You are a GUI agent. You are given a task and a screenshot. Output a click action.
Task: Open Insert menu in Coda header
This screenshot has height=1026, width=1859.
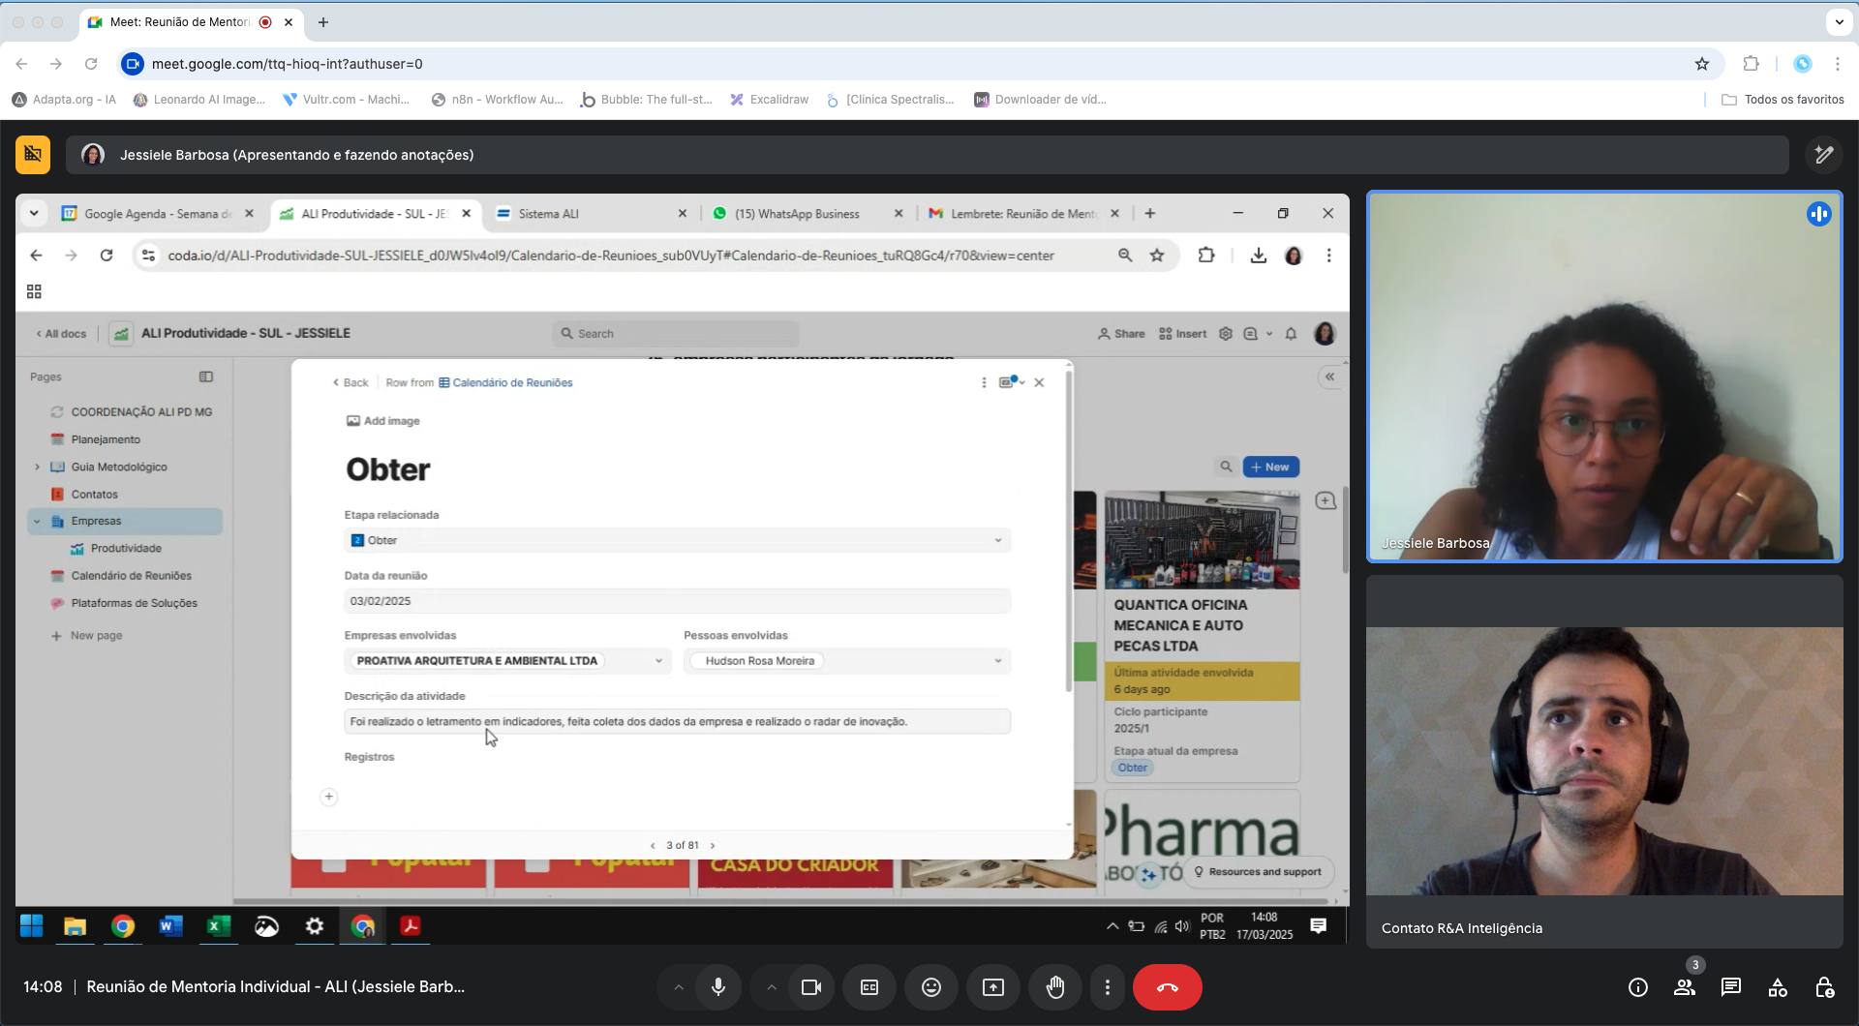[x=1183, y=334]
